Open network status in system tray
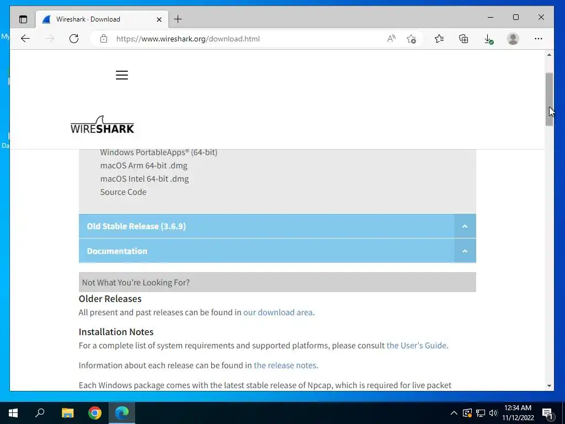Image resolution: width=565 pixels, height=424 pixels. pyautogui.click(x=481, y=413)
